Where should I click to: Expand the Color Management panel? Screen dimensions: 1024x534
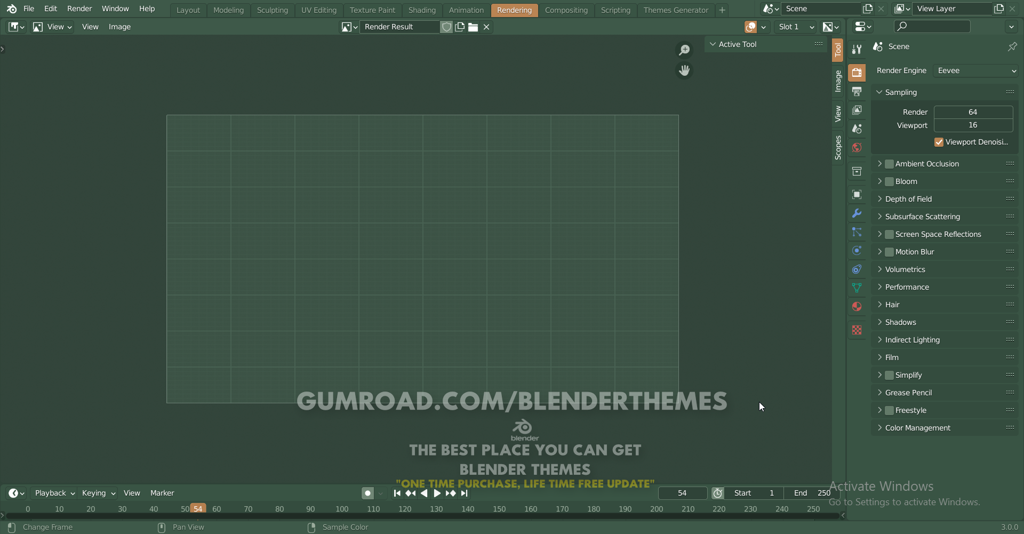(945, 428)
